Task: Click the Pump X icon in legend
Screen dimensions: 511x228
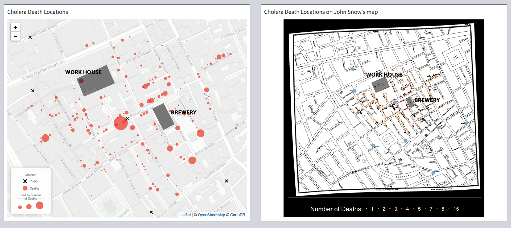Action: 25,181
